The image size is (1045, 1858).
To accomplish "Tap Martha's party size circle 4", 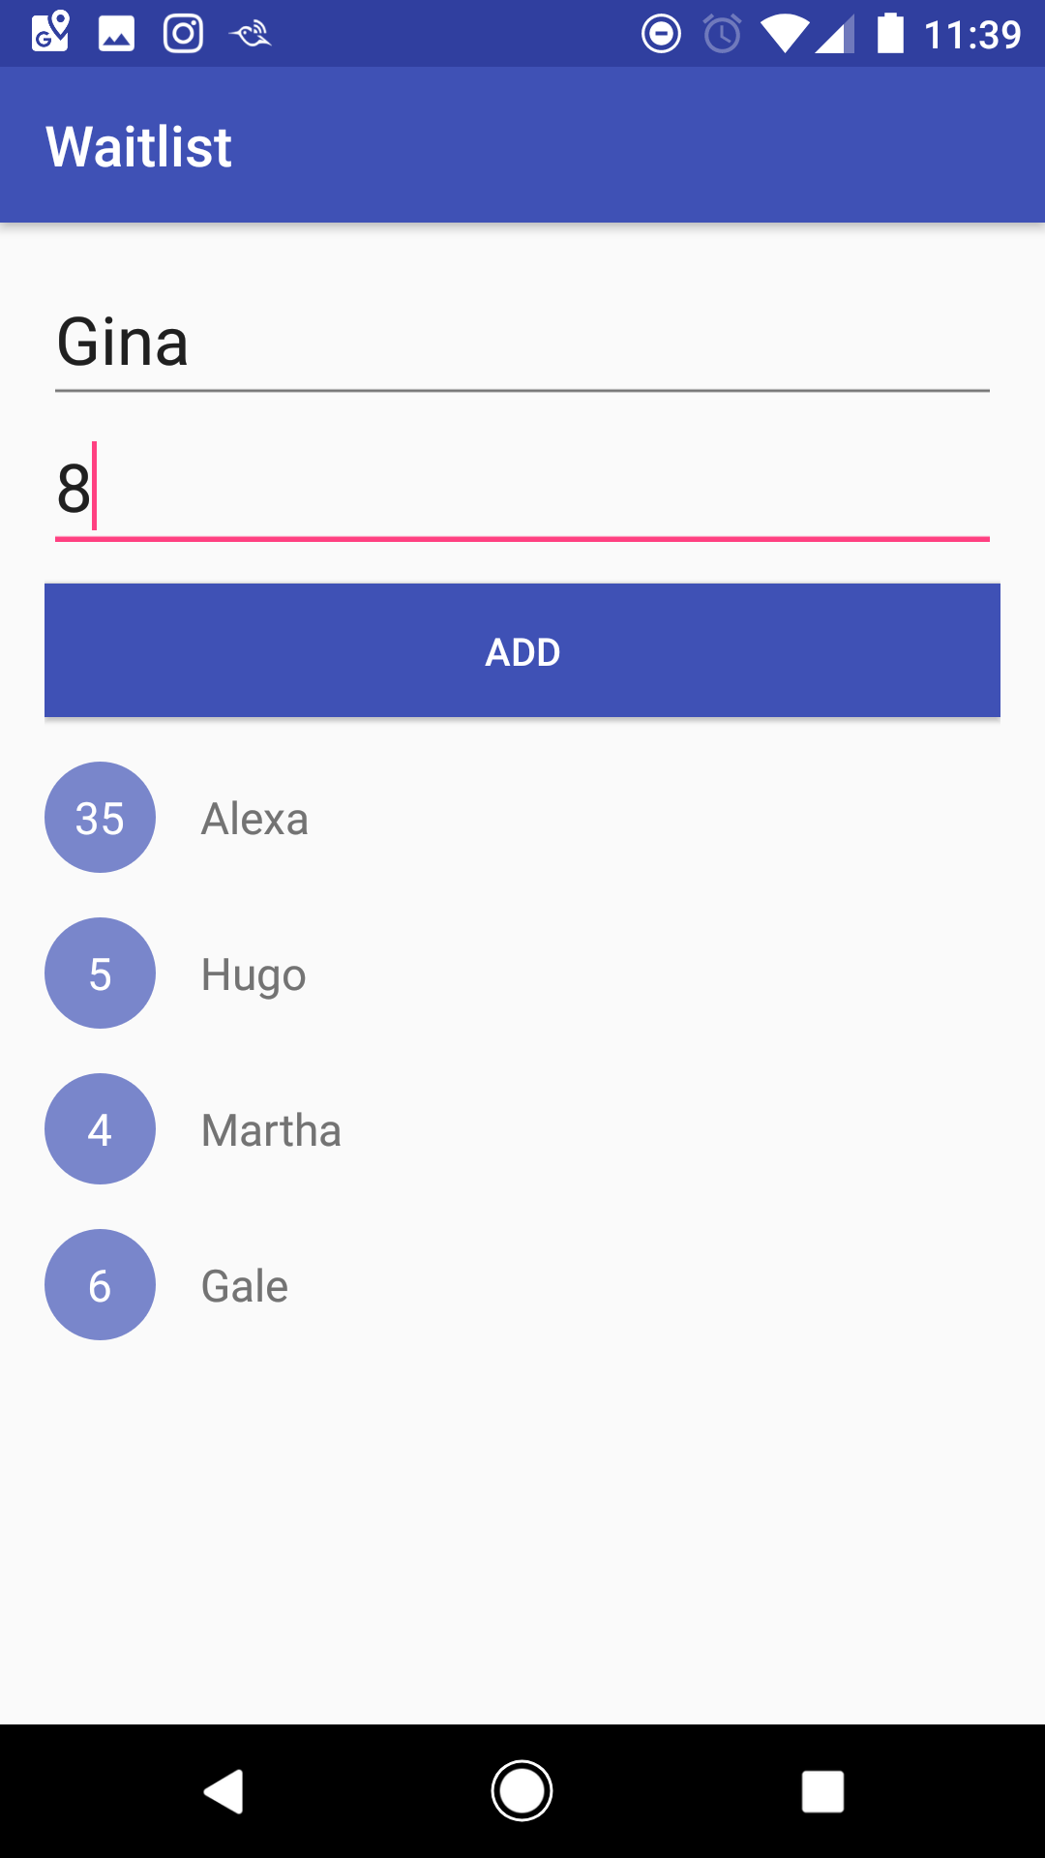I will 100,1129.
